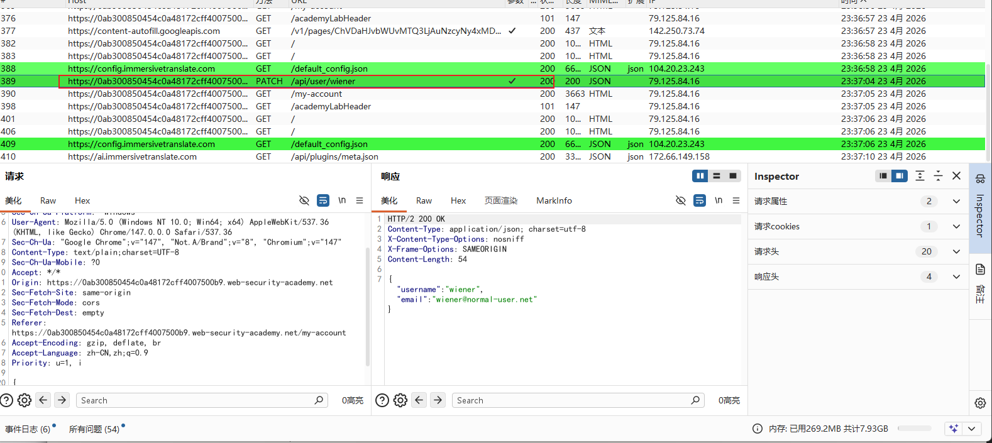Expand the 请求cookies section chevron
This screenshot has height=443, width=992.
pyautogui.click(x=956, y=226)
